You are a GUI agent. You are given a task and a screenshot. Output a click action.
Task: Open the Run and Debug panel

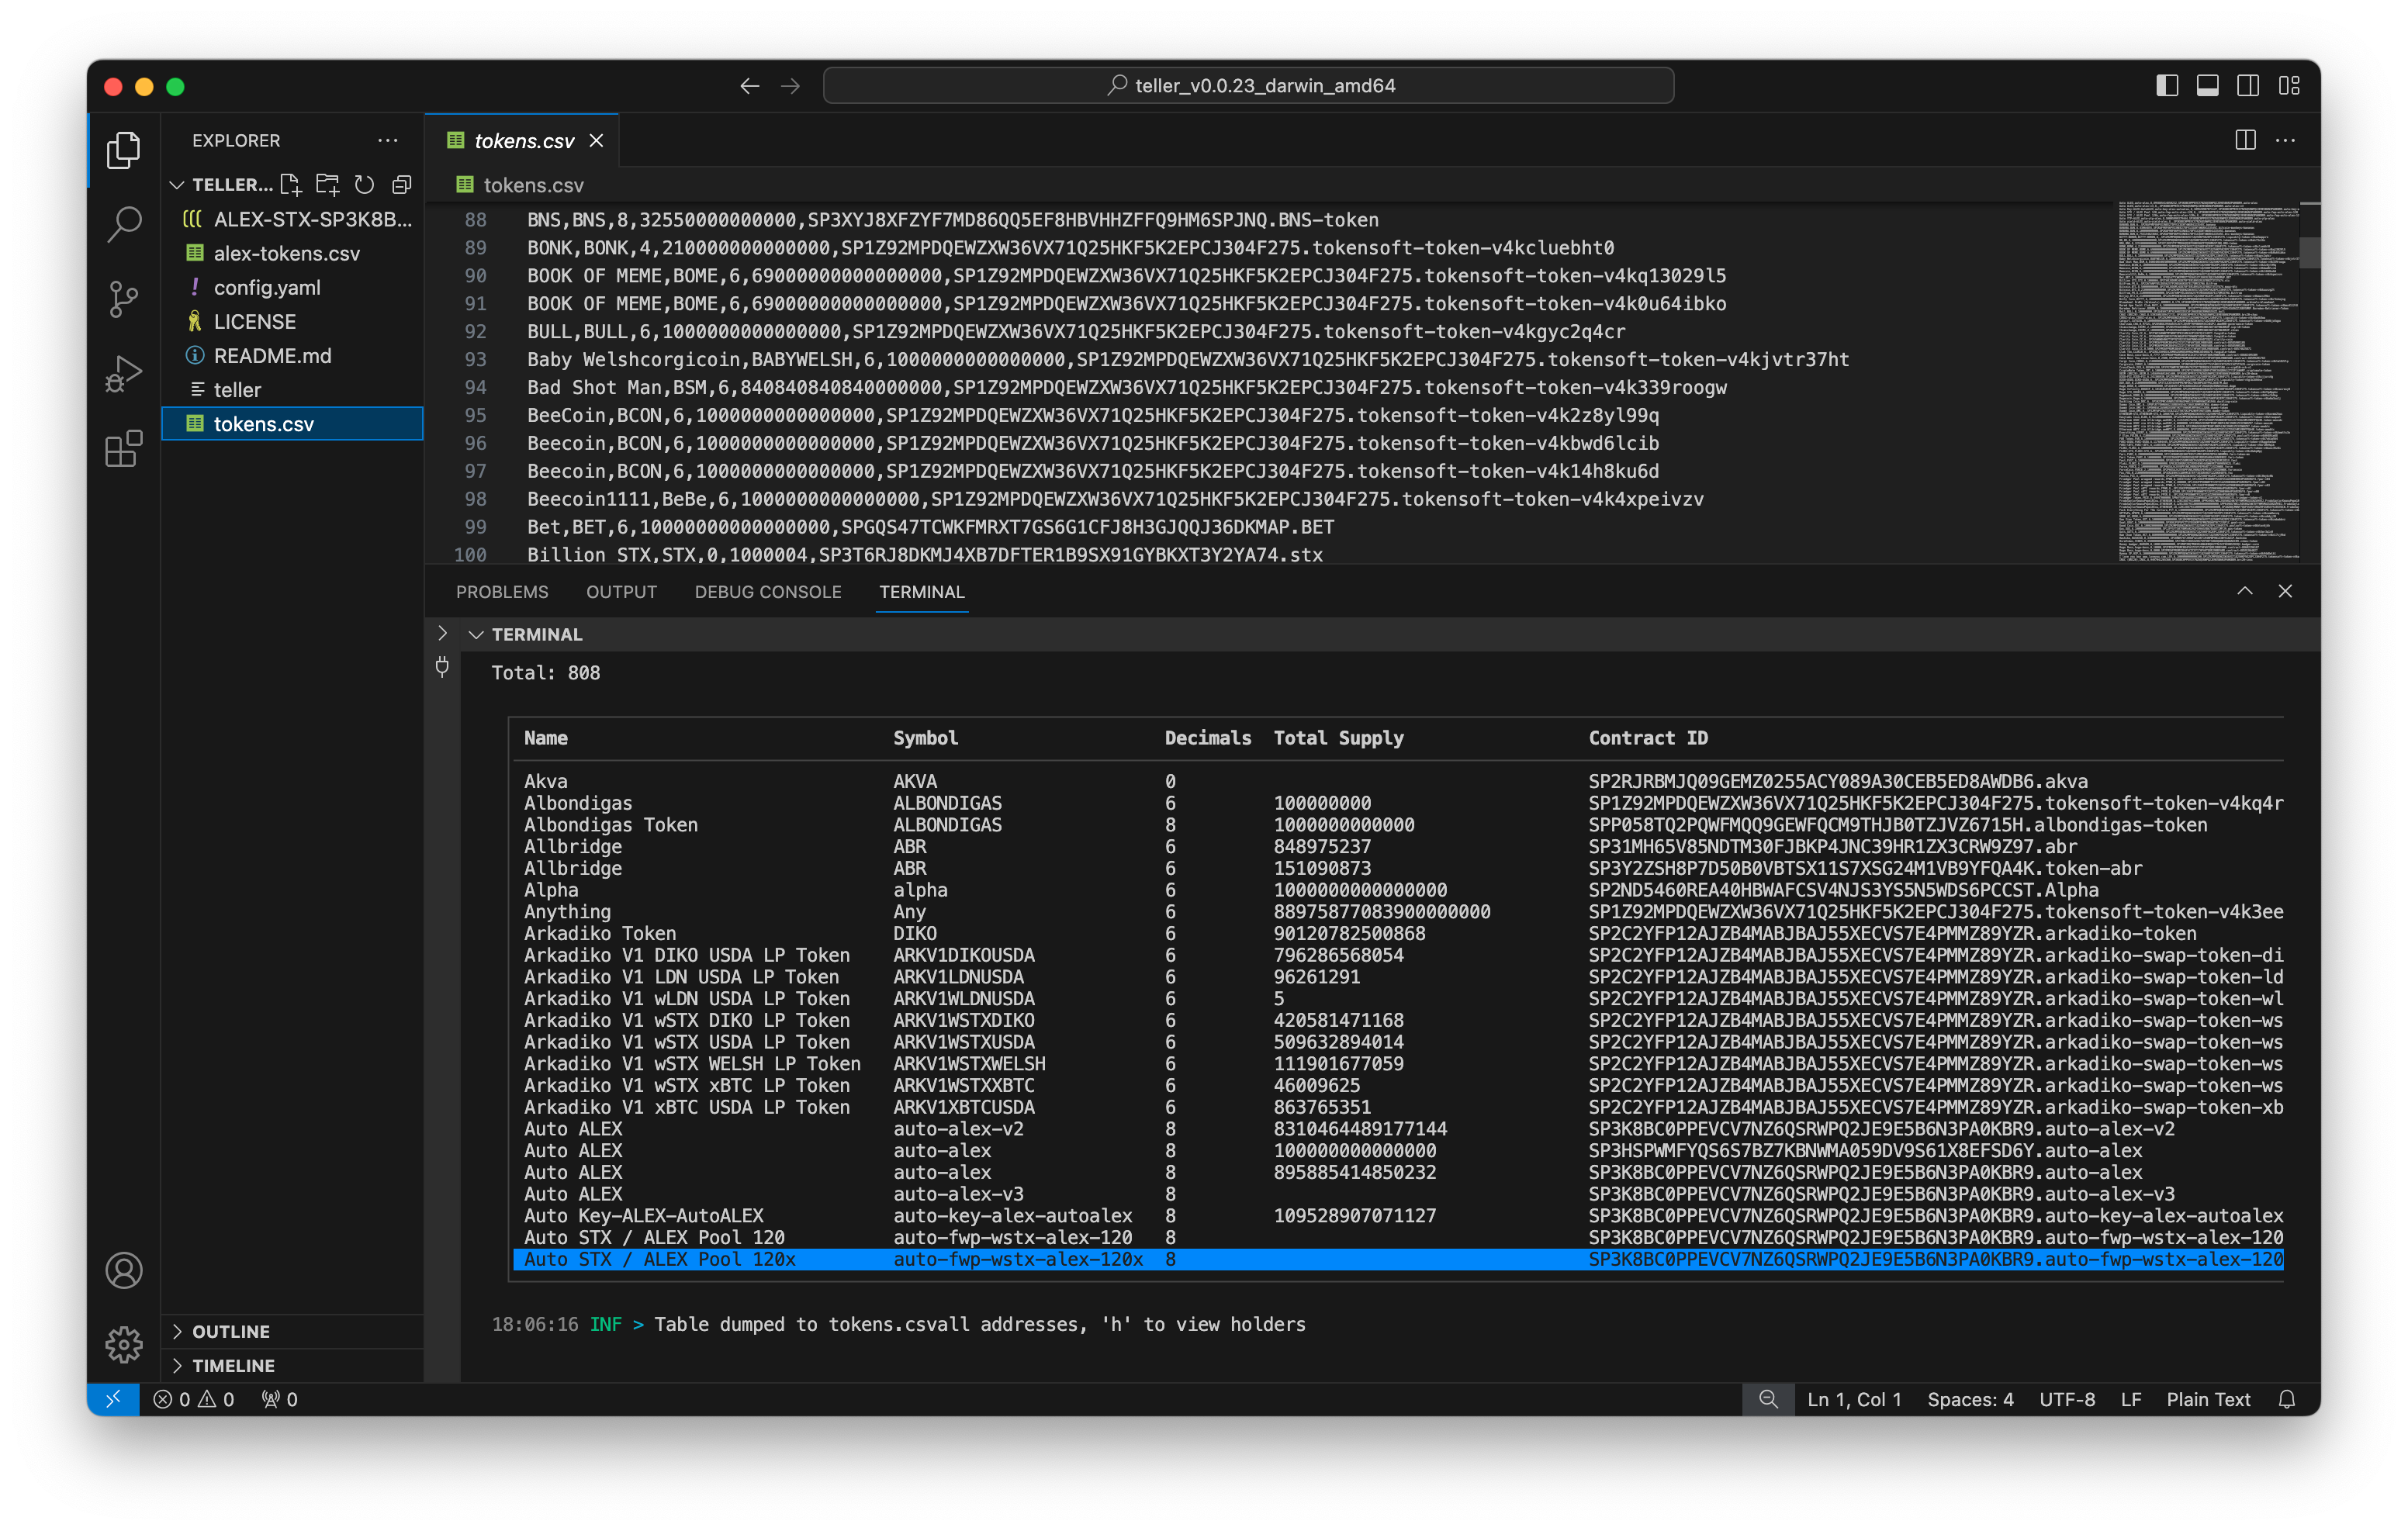pyautogui.click(x=123, y=372)
